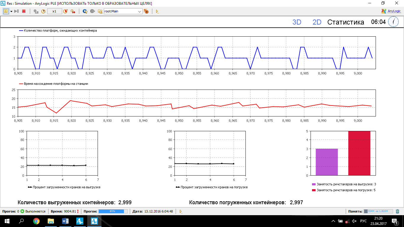Slow down the simulation speed
The height and width of the screenshot is (227, 404).
point(43,11)
